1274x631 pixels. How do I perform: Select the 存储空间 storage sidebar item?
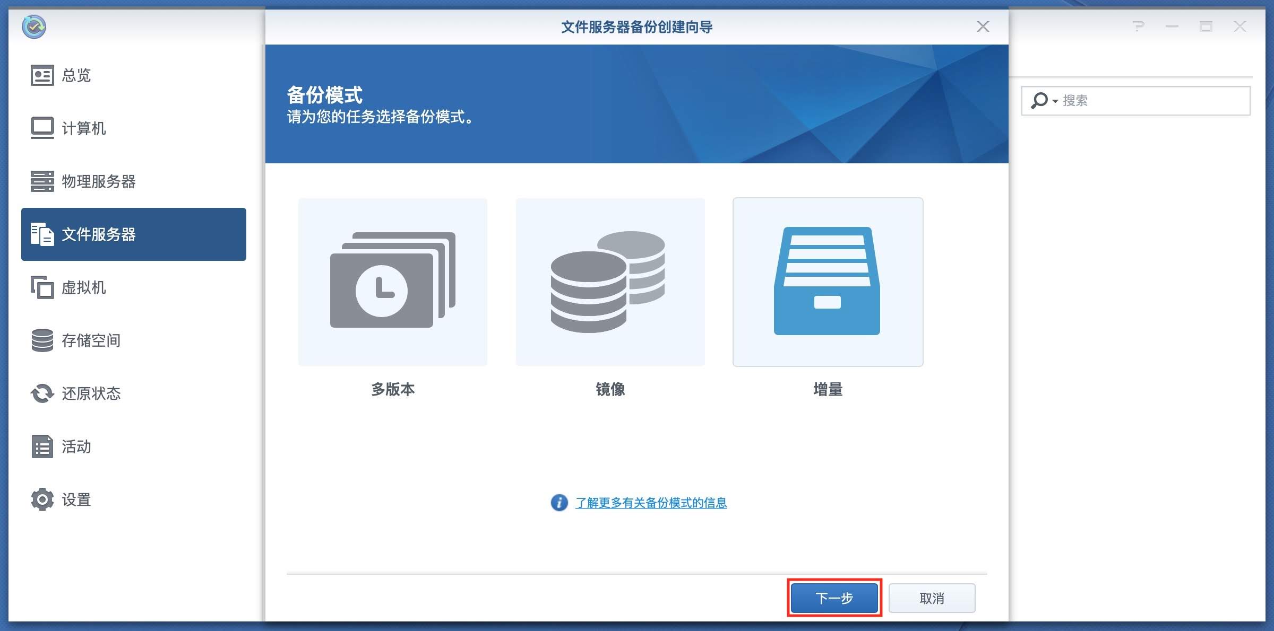[90, 340]
